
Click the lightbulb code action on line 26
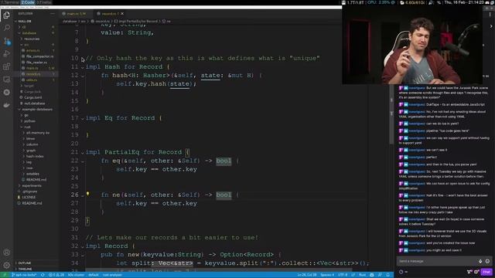coord(87,194)
